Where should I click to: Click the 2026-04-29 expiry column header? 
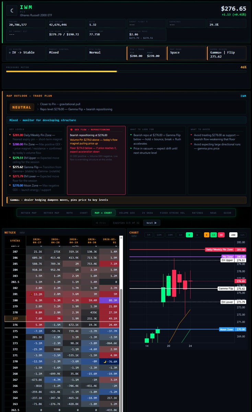point(73,241)
